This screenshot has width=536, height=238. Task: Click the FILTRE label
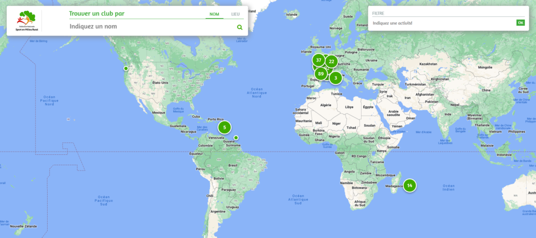378,13
